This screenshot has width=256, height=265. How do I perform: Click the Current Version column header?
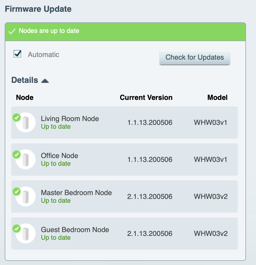146,98
